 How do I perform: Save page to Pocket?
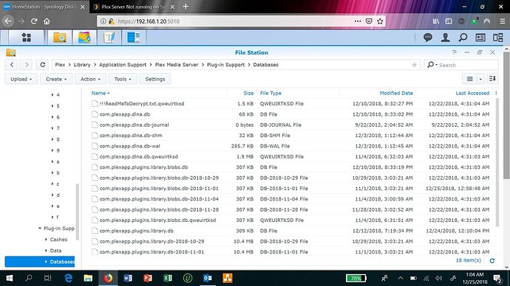(369, 21)
